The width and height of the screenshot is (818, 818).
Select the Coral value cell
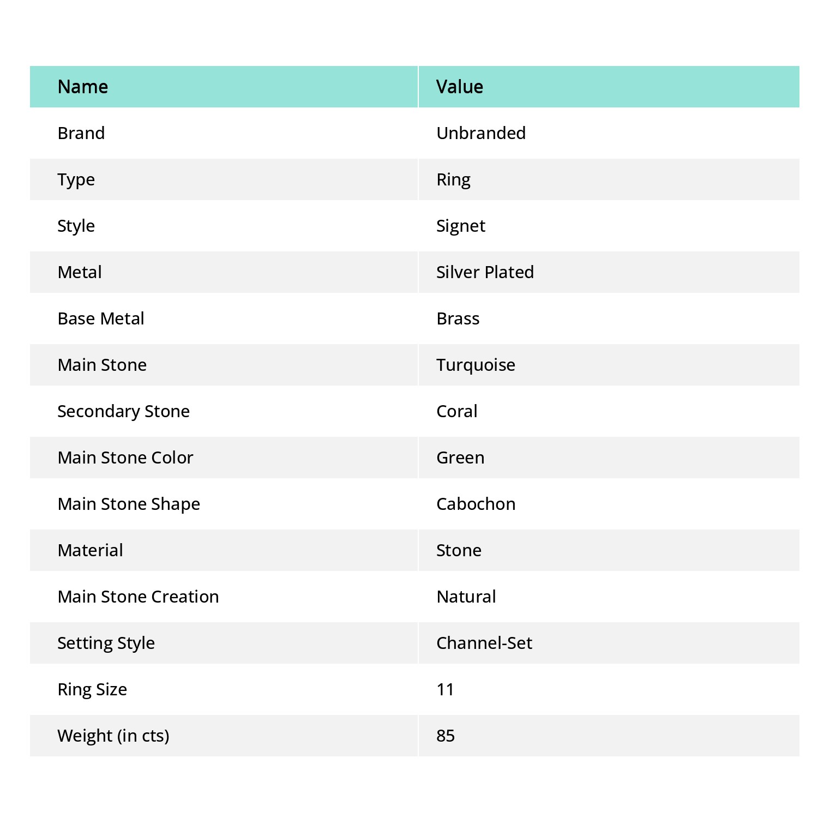tap(457, 411)
